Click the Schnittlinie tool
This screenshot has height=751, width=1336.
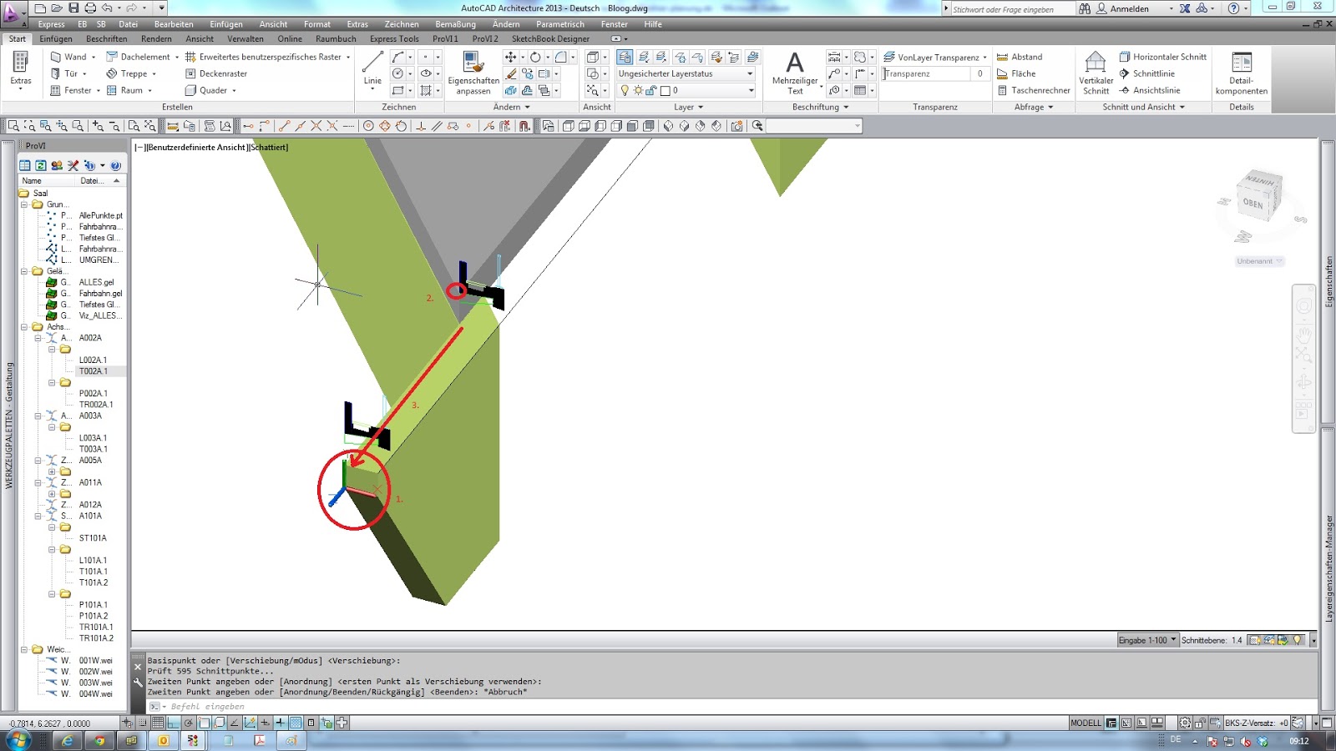tap(1147, 73)
